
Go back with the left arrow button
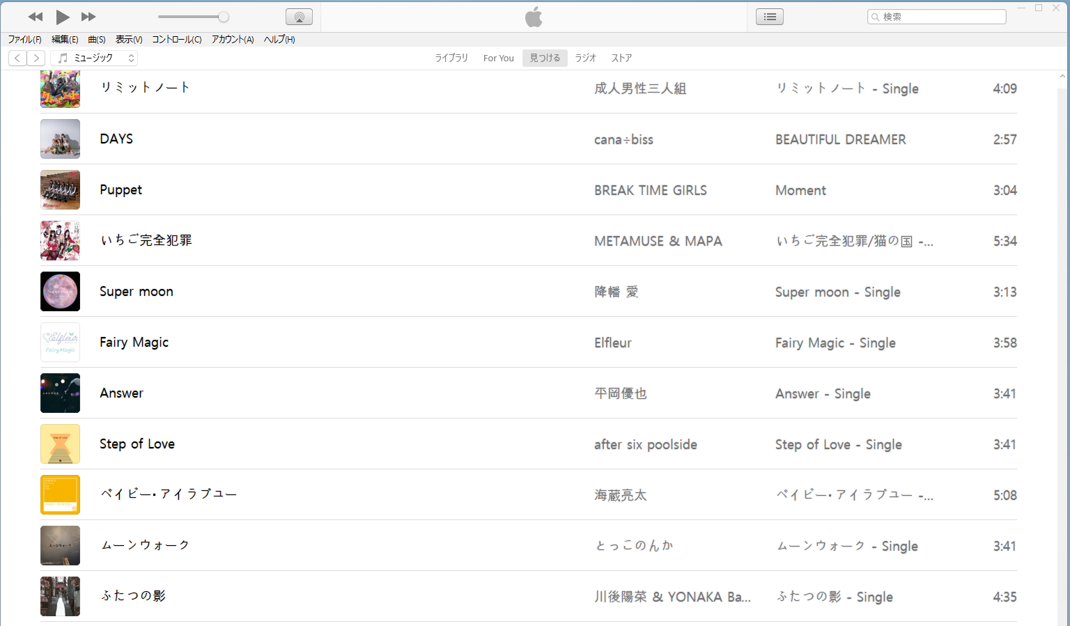[x=17, y=58]
